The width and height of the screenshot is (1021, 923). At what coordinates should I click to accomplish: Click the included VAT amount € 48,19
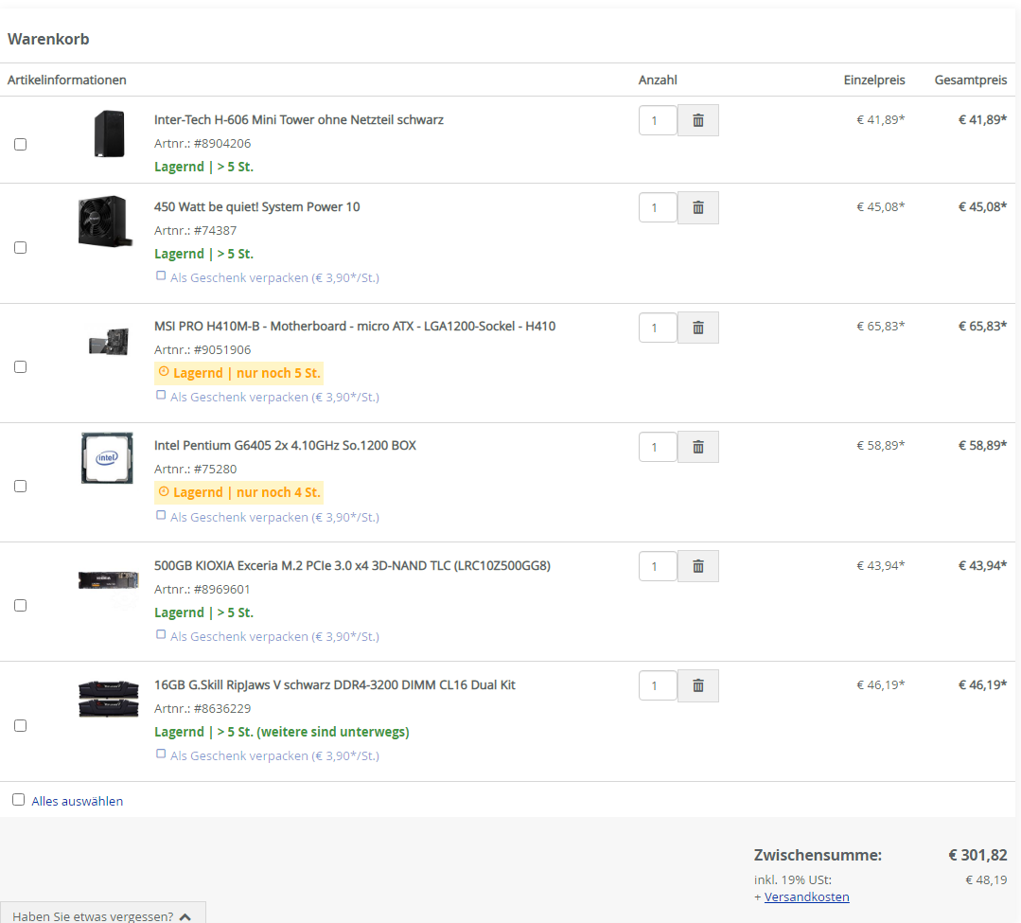point(986,880)
